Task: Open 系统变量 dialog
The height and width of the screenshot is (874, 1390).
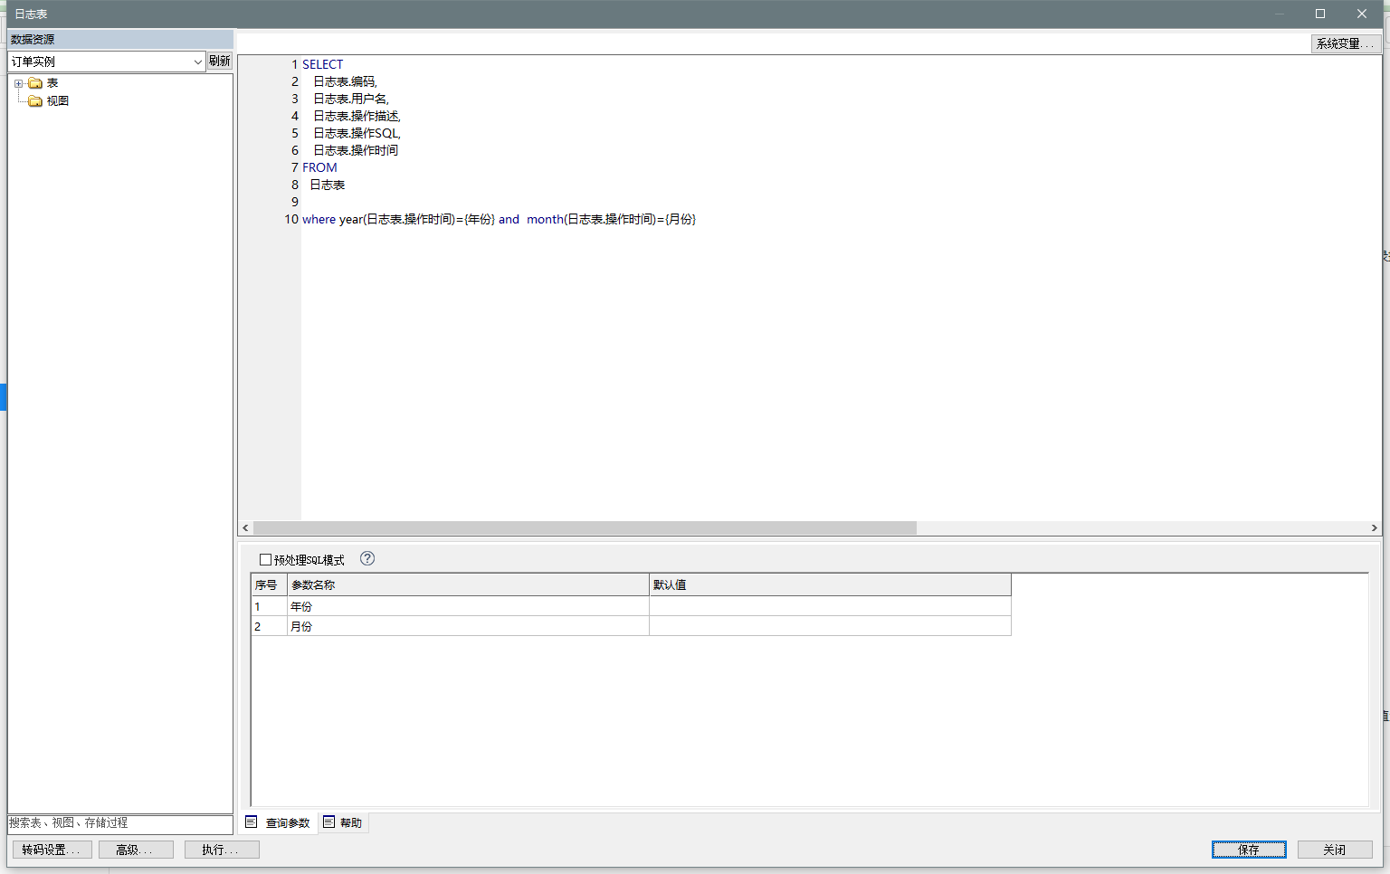Action: pos(1345,43)
